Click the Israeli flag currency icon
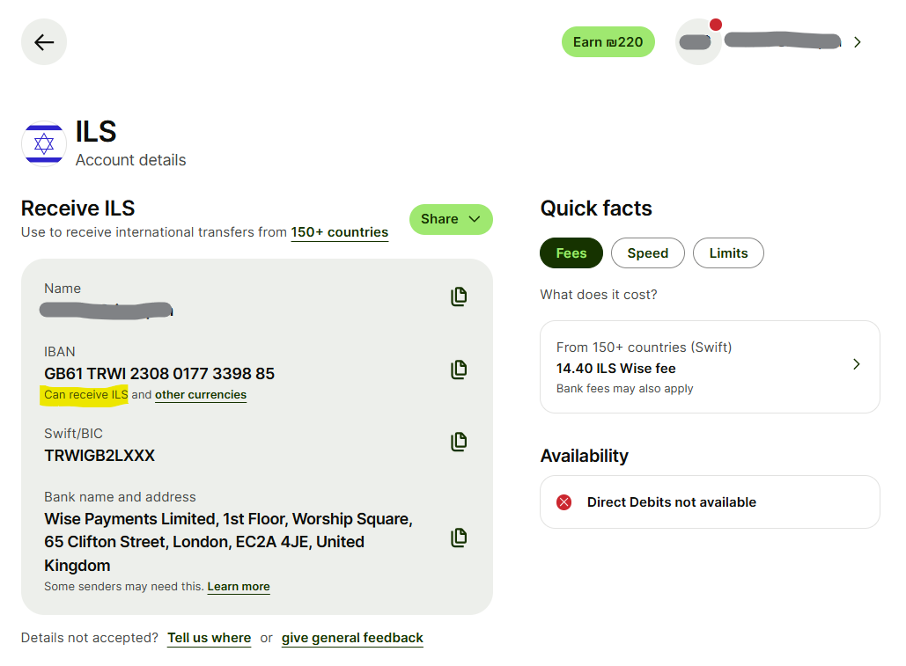This screenshot has width=906, height=666. pyautogui.click(x=44, y=143)
